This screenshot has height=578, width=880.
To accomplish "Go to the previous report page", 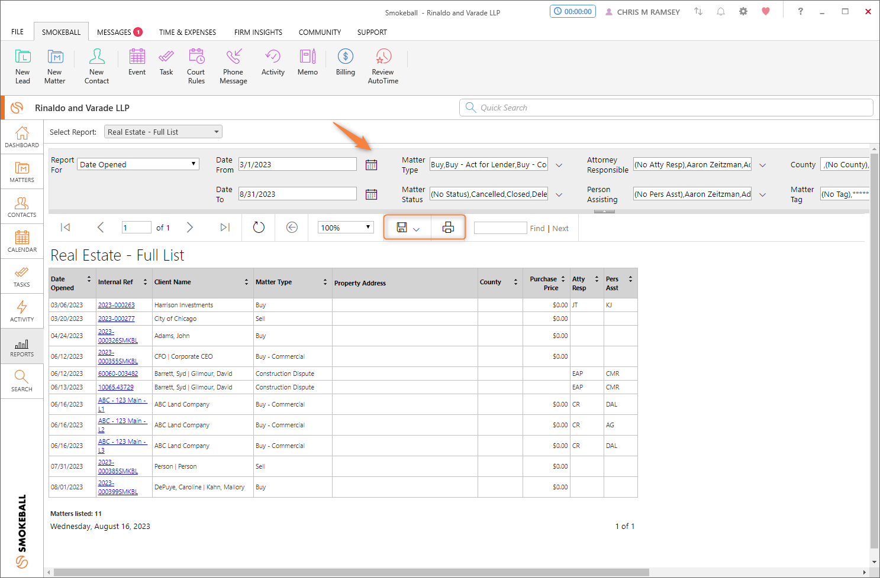I will coord(101,228).
